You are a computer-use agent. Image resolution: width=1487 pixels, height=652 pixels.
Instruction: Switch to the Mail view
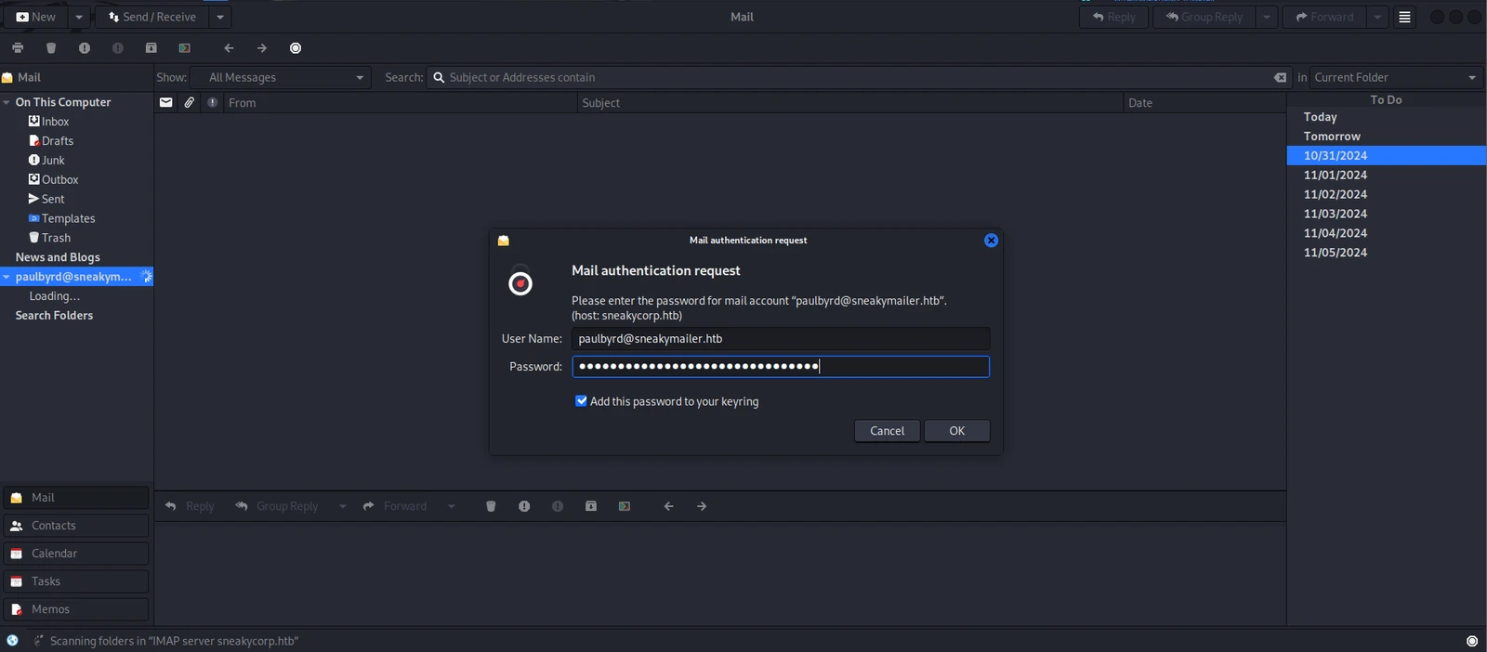(x=76, y=498)
